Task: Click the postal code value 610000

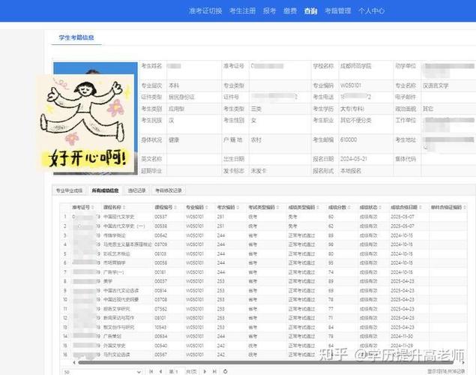Action: 349,139
